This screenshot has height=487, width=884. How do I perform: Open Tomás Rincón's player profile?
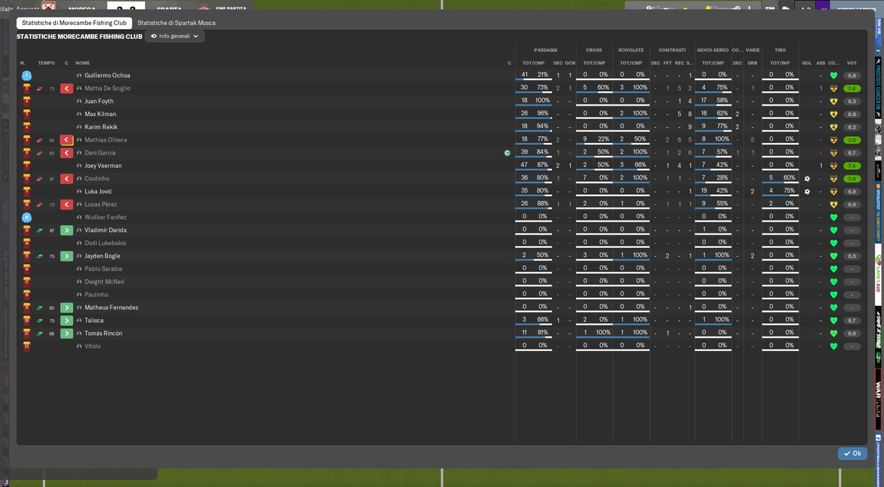click(104, 334)
